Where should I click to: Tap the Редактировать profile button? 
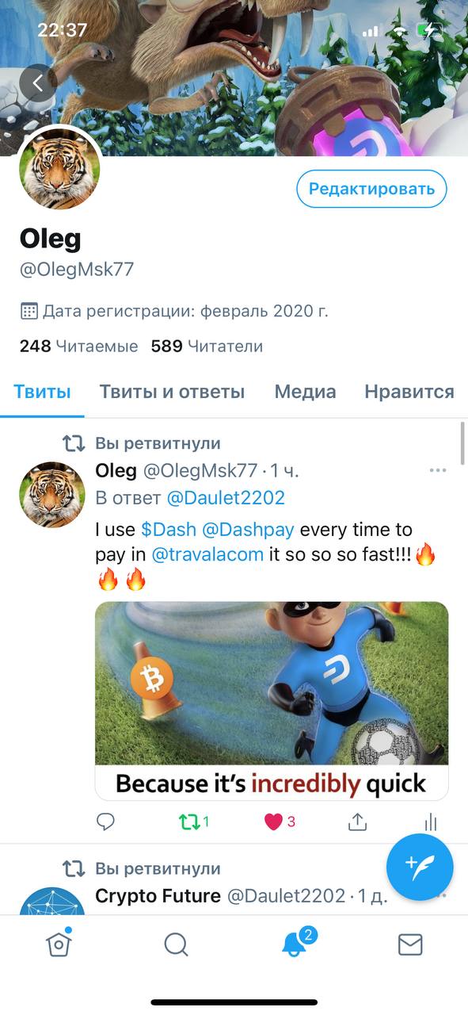tap(371, 189)
